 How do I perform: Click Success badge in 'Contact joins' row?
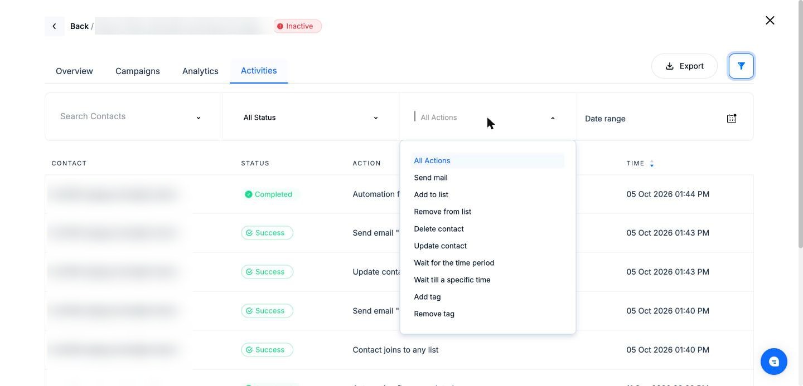(267, 350)
